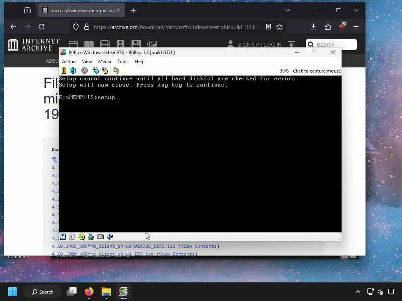View site security padlock information
Image resolution: width=402 pixels, height=301 pixels.
(x=87, y=27)
